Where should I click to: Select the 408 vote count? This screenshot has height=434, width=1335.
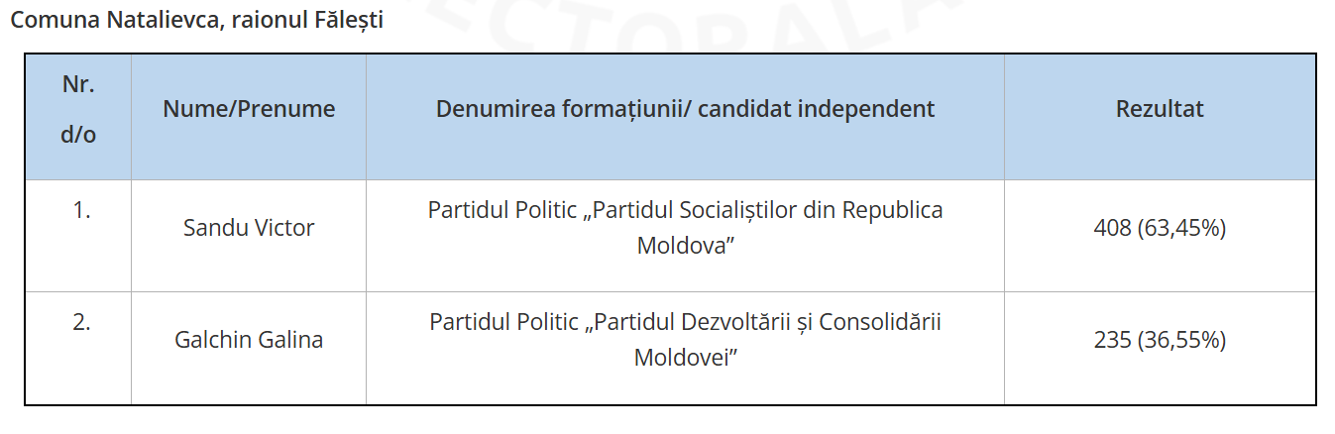(x=1111, y=228)
